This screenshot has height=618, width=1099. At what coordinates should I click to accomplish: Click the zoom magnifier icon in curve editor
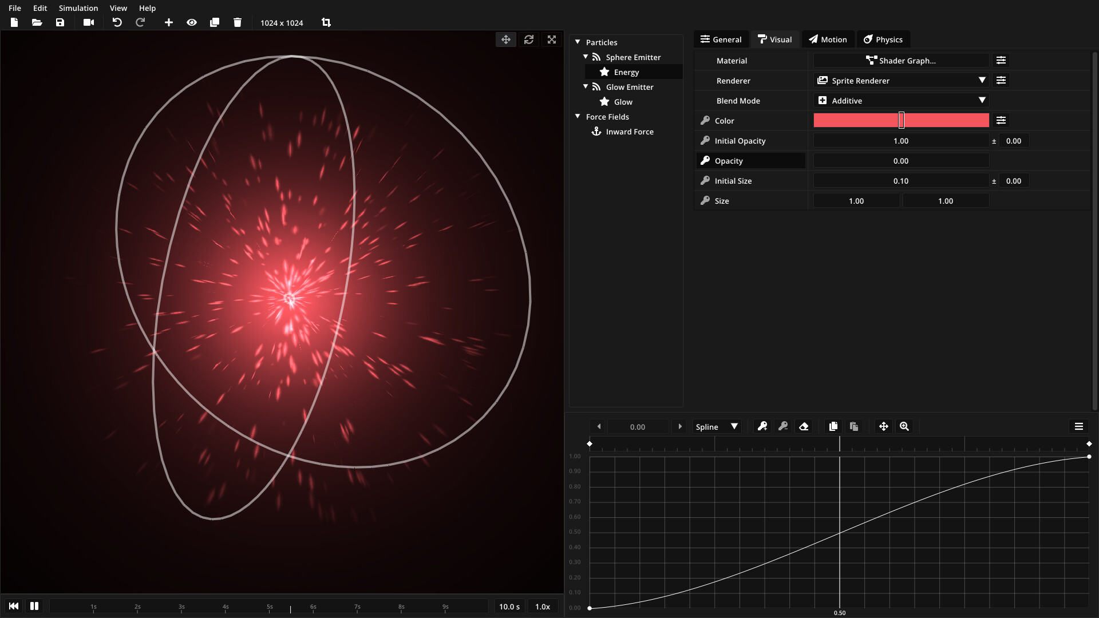[904, 426]
